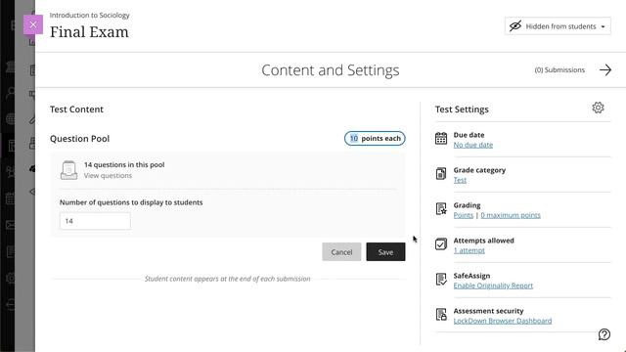Click the SafeAssign icon
626x352 pixels.
pos(441,279)
